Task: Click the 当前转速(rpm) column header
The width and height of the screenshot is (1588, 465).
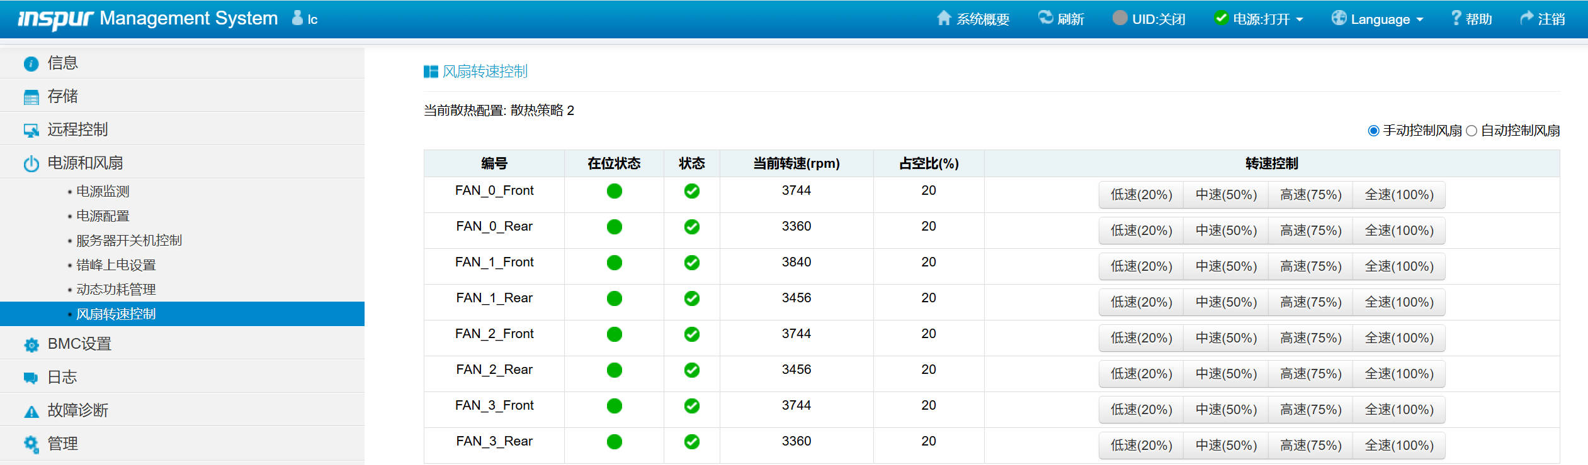Action: pos(797,163)
